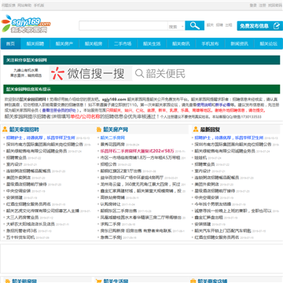This screenshot has height=283, width=283.
Task: Focus the search text field
Action: (x=123, y=26)
